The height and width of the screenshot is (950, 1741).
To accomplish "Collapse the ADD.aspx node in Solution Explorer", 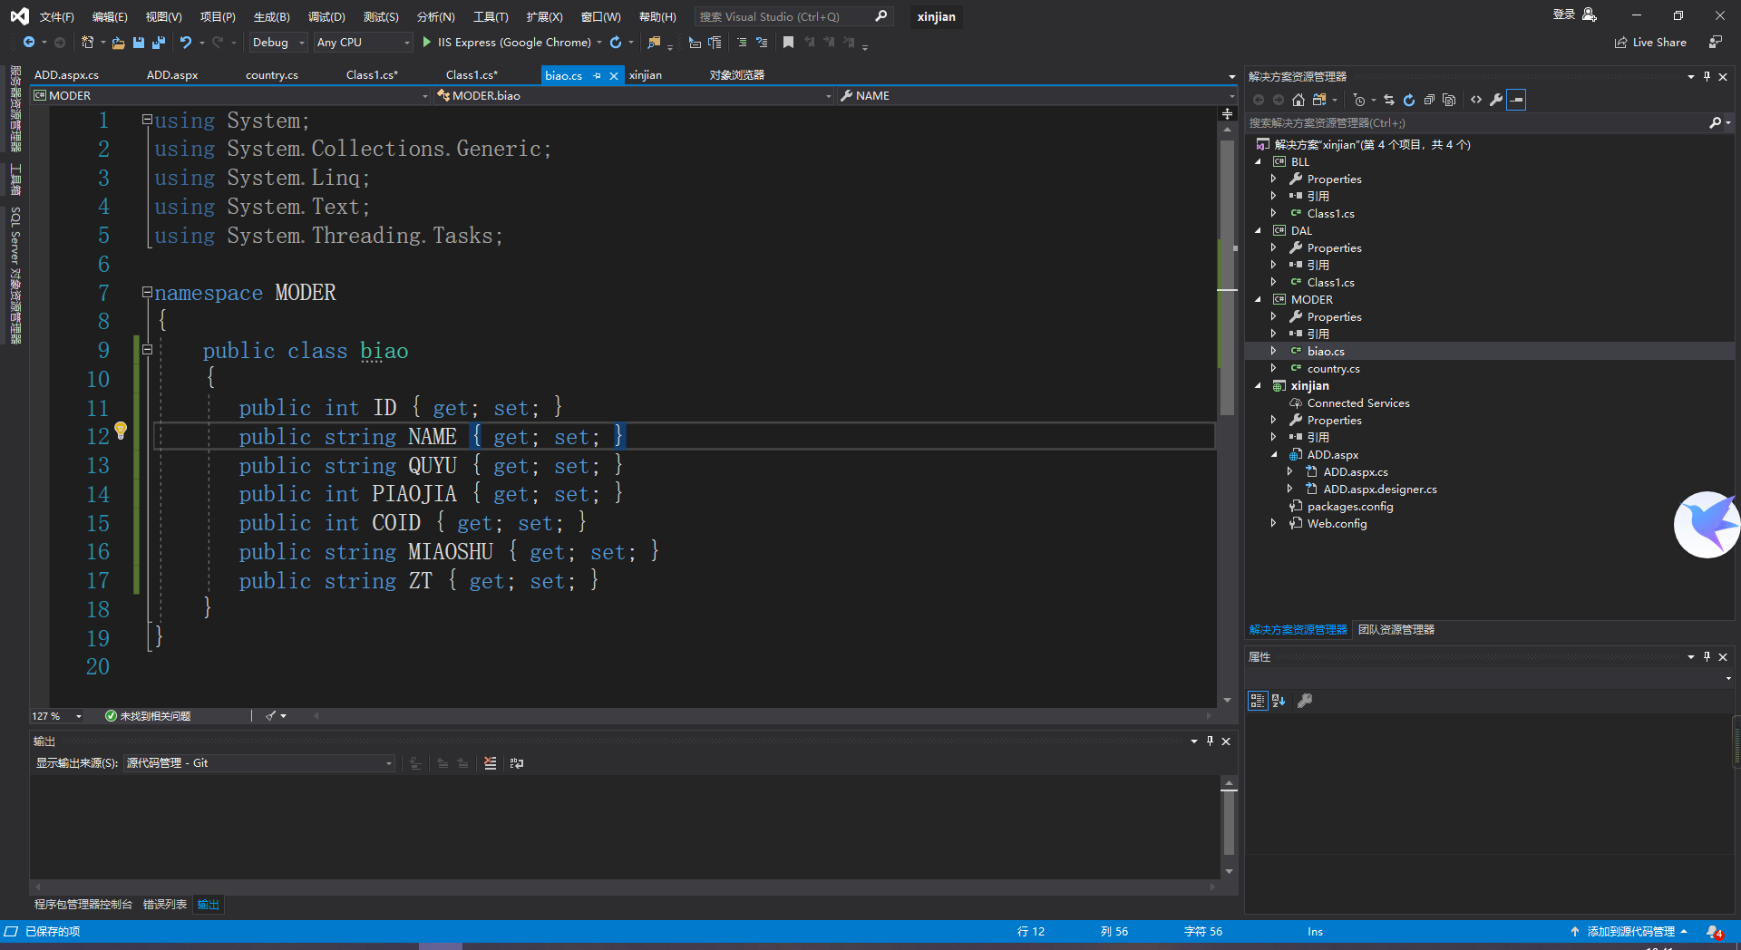I will click(x=1274, y=455).
